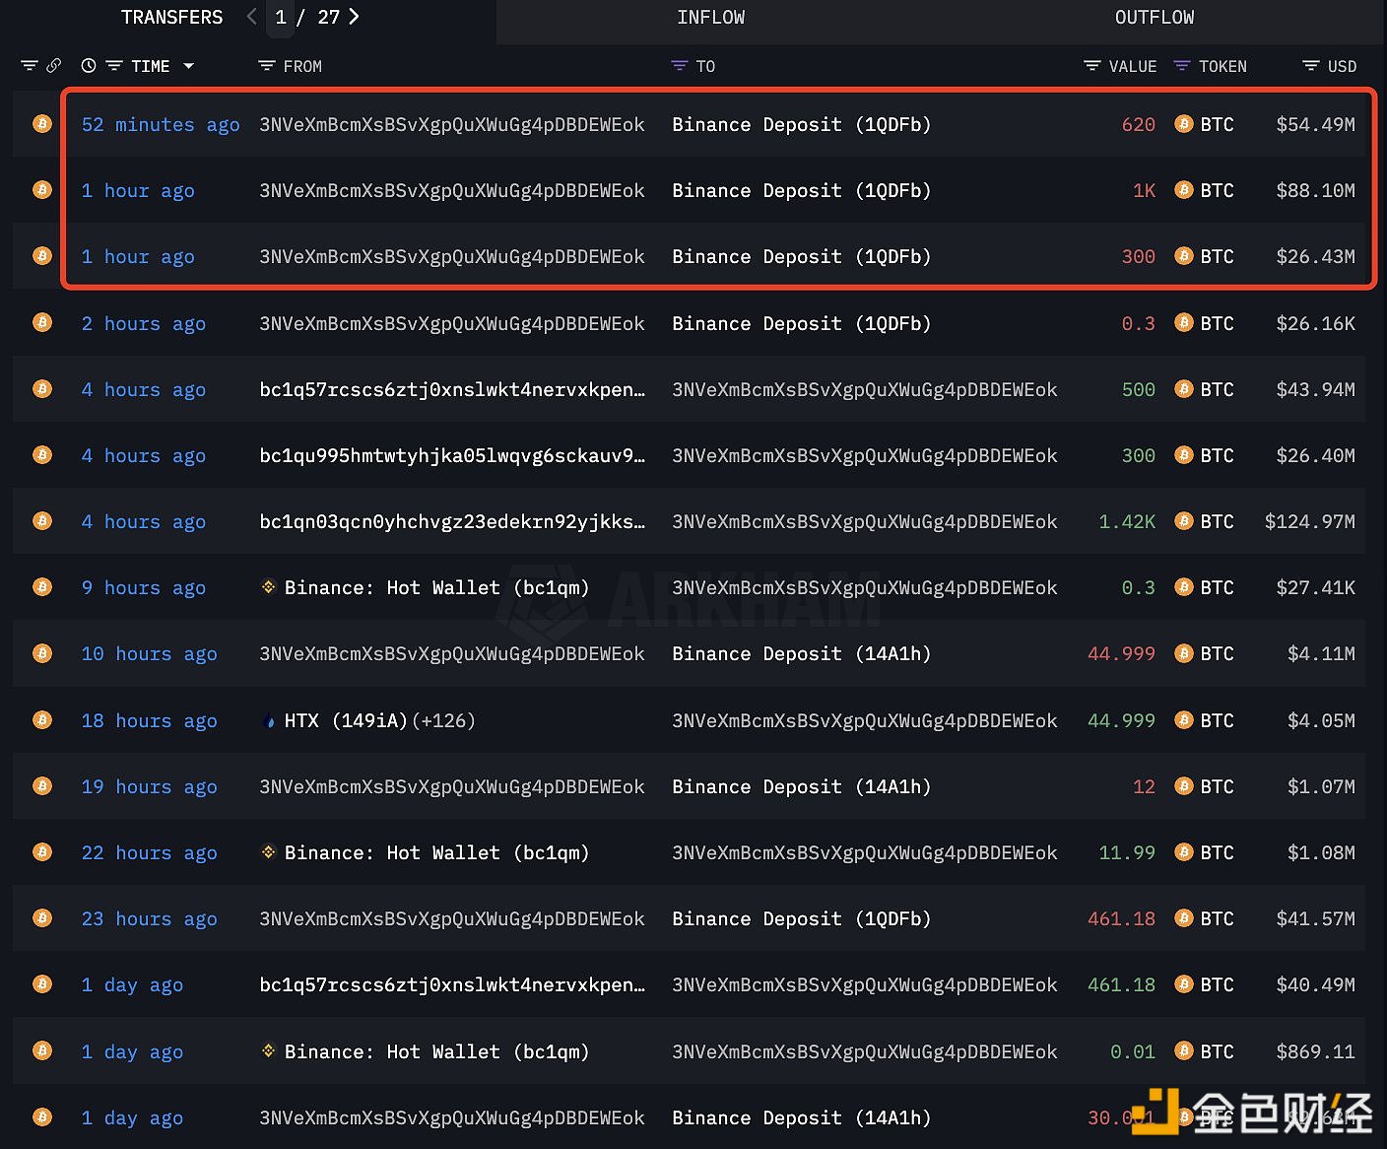This screenshot has height=1149, width=1387.
Task: Filter by the VALUE column
Action: pos(1091,66)
